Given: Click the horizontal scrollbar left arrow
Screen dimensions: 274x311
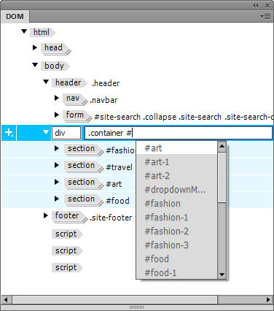Looking at the screenshot, I should 6,299.
